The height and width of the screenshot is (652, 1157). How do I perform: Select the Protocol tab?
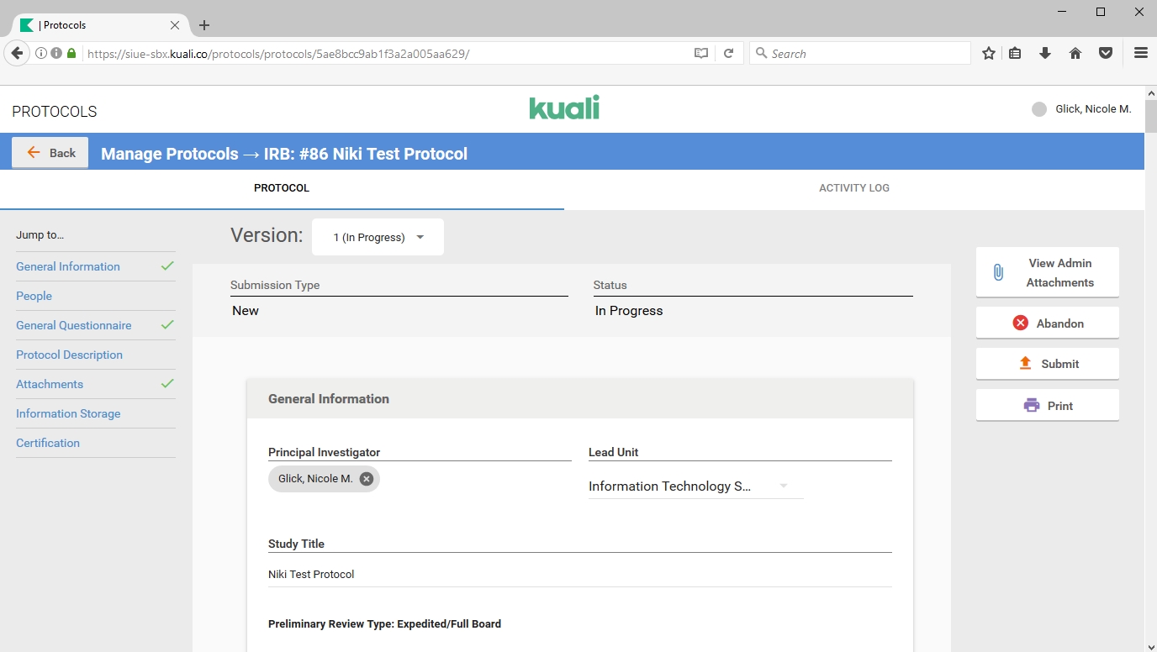click(x=282, y=188)
